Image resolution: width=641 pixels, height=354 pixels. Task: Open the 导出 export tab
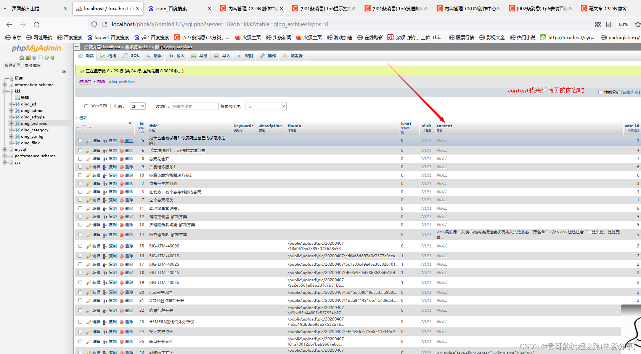[x=199, y=56]
